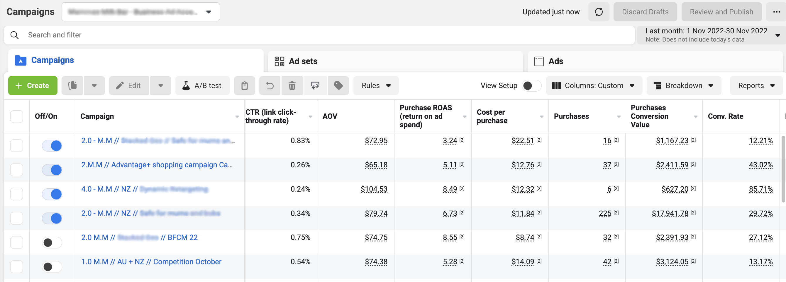The image size is (786, 282).
Task: Turn on the View Setup switch
Action: click(531, 85)
